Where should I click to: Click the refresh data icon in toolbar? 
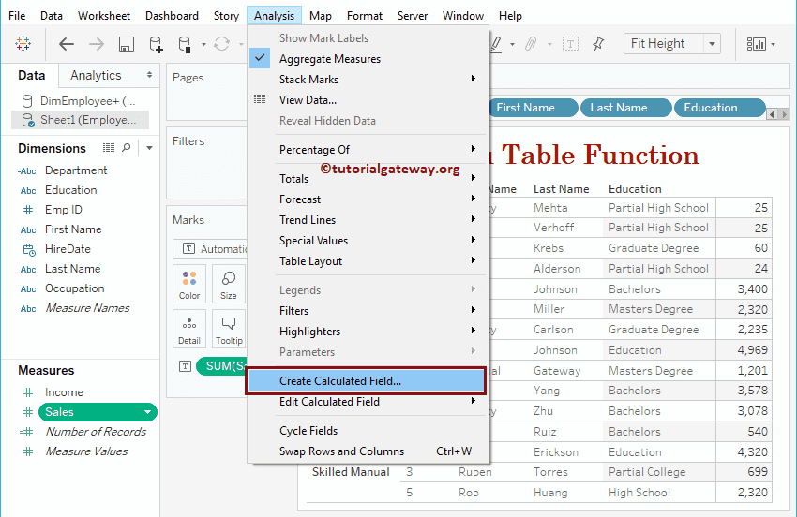point(221,44)
